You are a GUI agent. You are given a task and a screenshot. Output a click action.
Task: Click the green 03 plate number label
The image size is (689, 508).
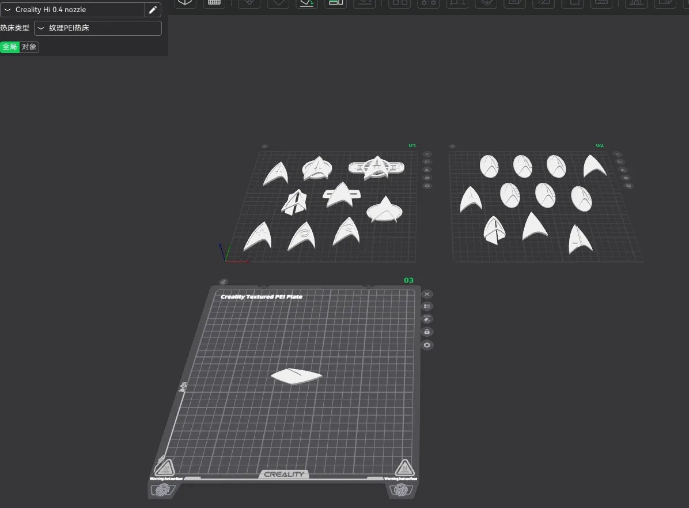[x=408, y=280]
